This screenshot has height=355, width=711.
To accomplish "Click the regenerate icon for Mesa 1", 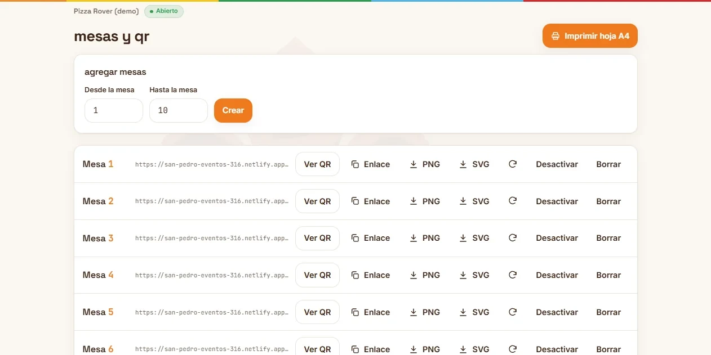I will (513, 164).
